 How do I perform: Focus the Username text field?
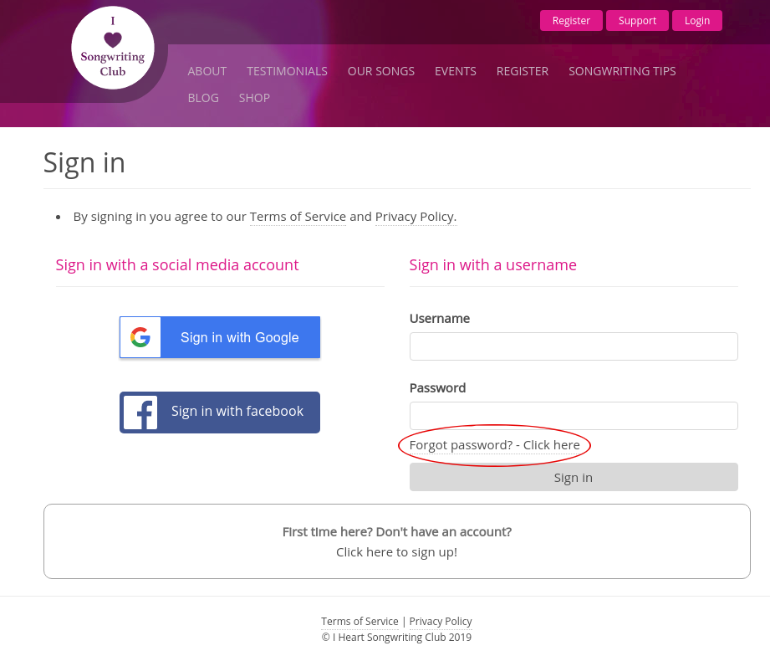point(574,346)
